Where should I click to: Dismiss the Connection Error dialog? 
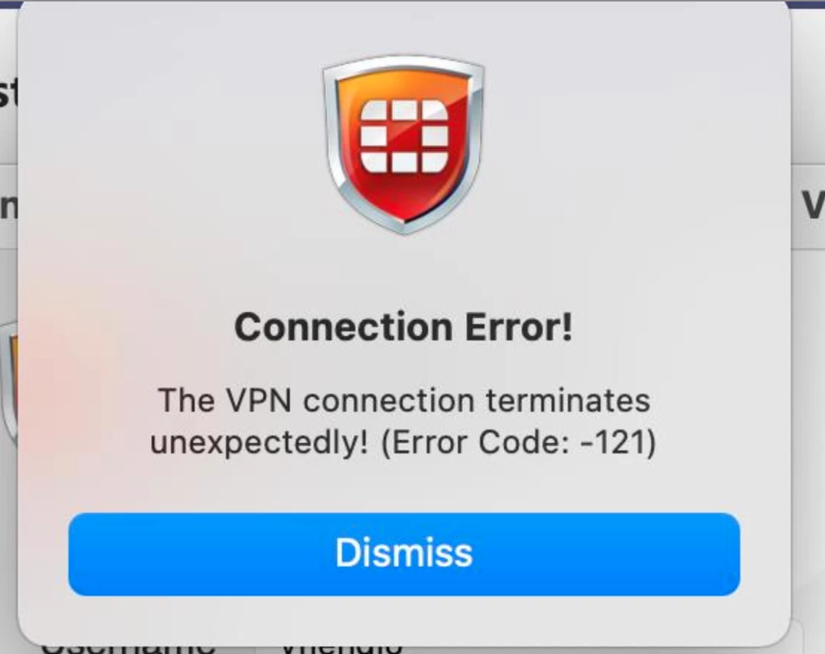tap(404, 554)
